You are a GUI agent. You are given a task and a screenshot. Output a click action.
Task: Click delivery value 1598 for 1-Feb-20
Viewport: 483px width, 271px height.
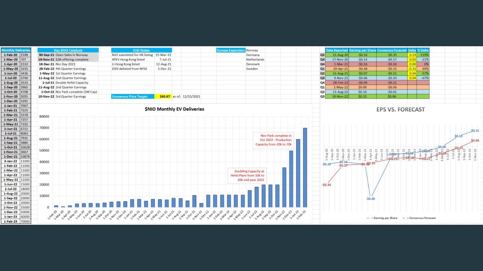(25, 55)
